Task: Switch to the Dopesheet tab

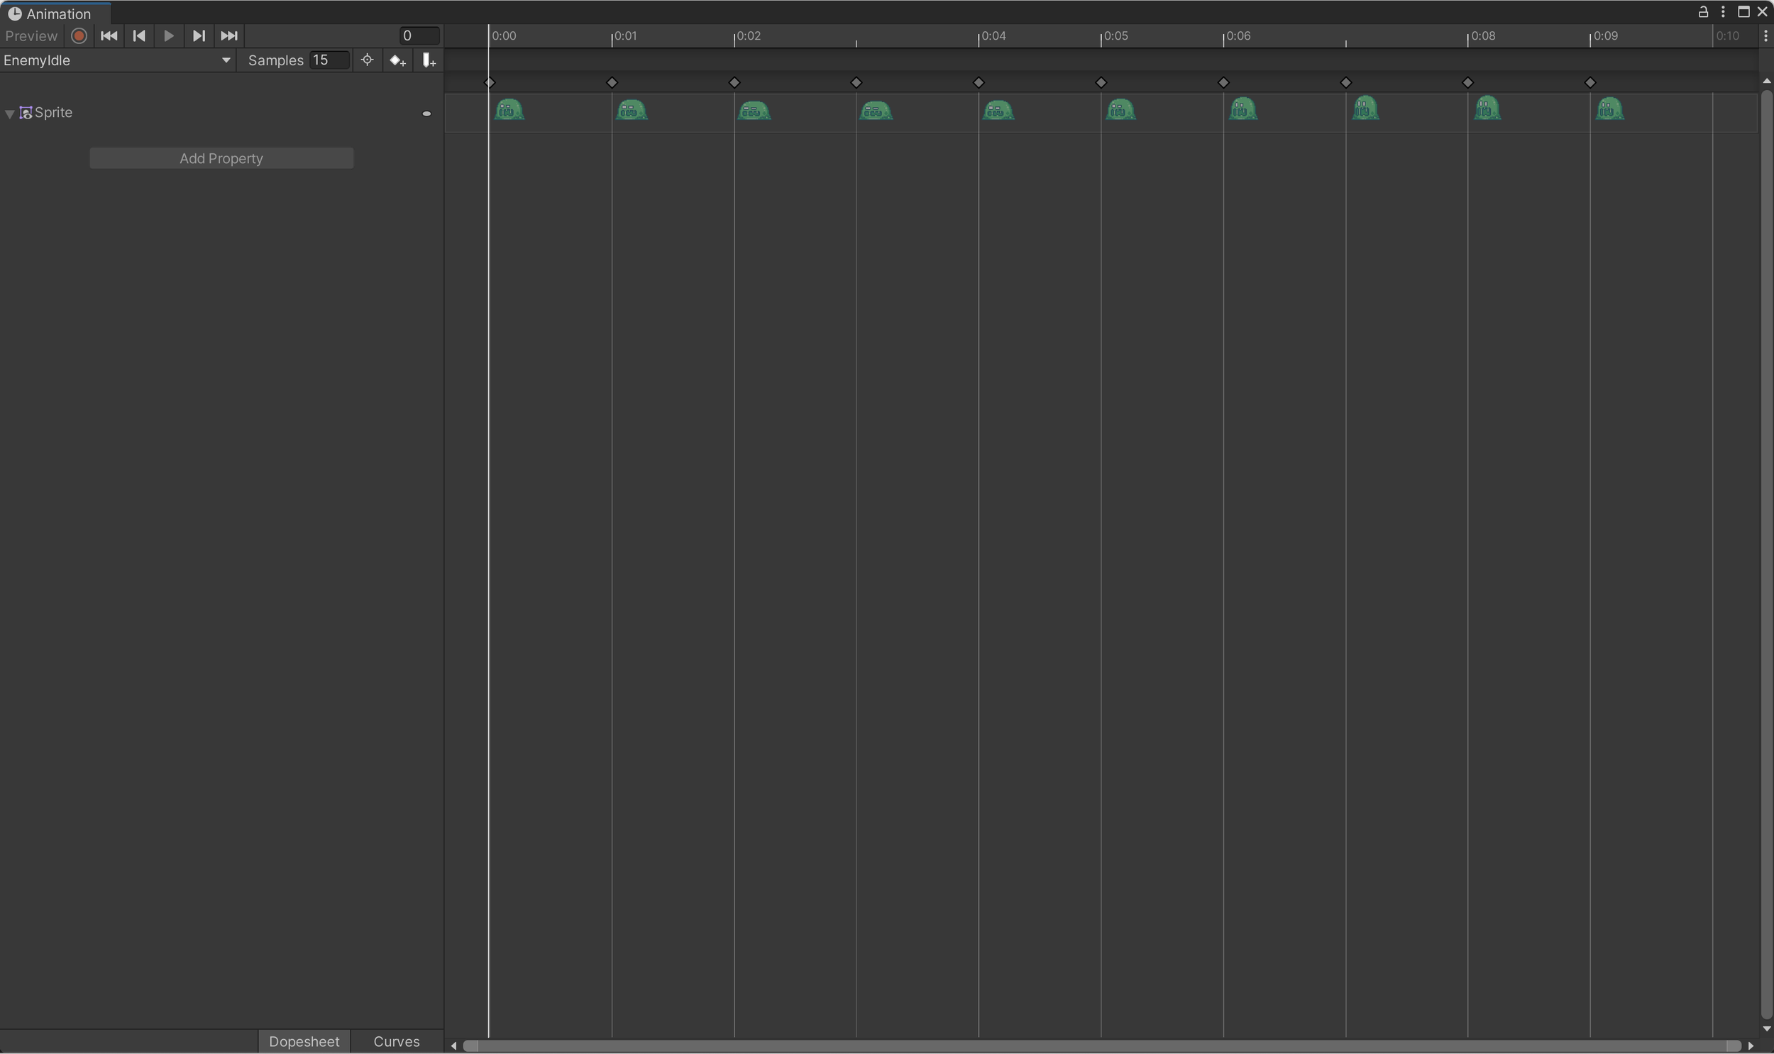Action: 304,1041
